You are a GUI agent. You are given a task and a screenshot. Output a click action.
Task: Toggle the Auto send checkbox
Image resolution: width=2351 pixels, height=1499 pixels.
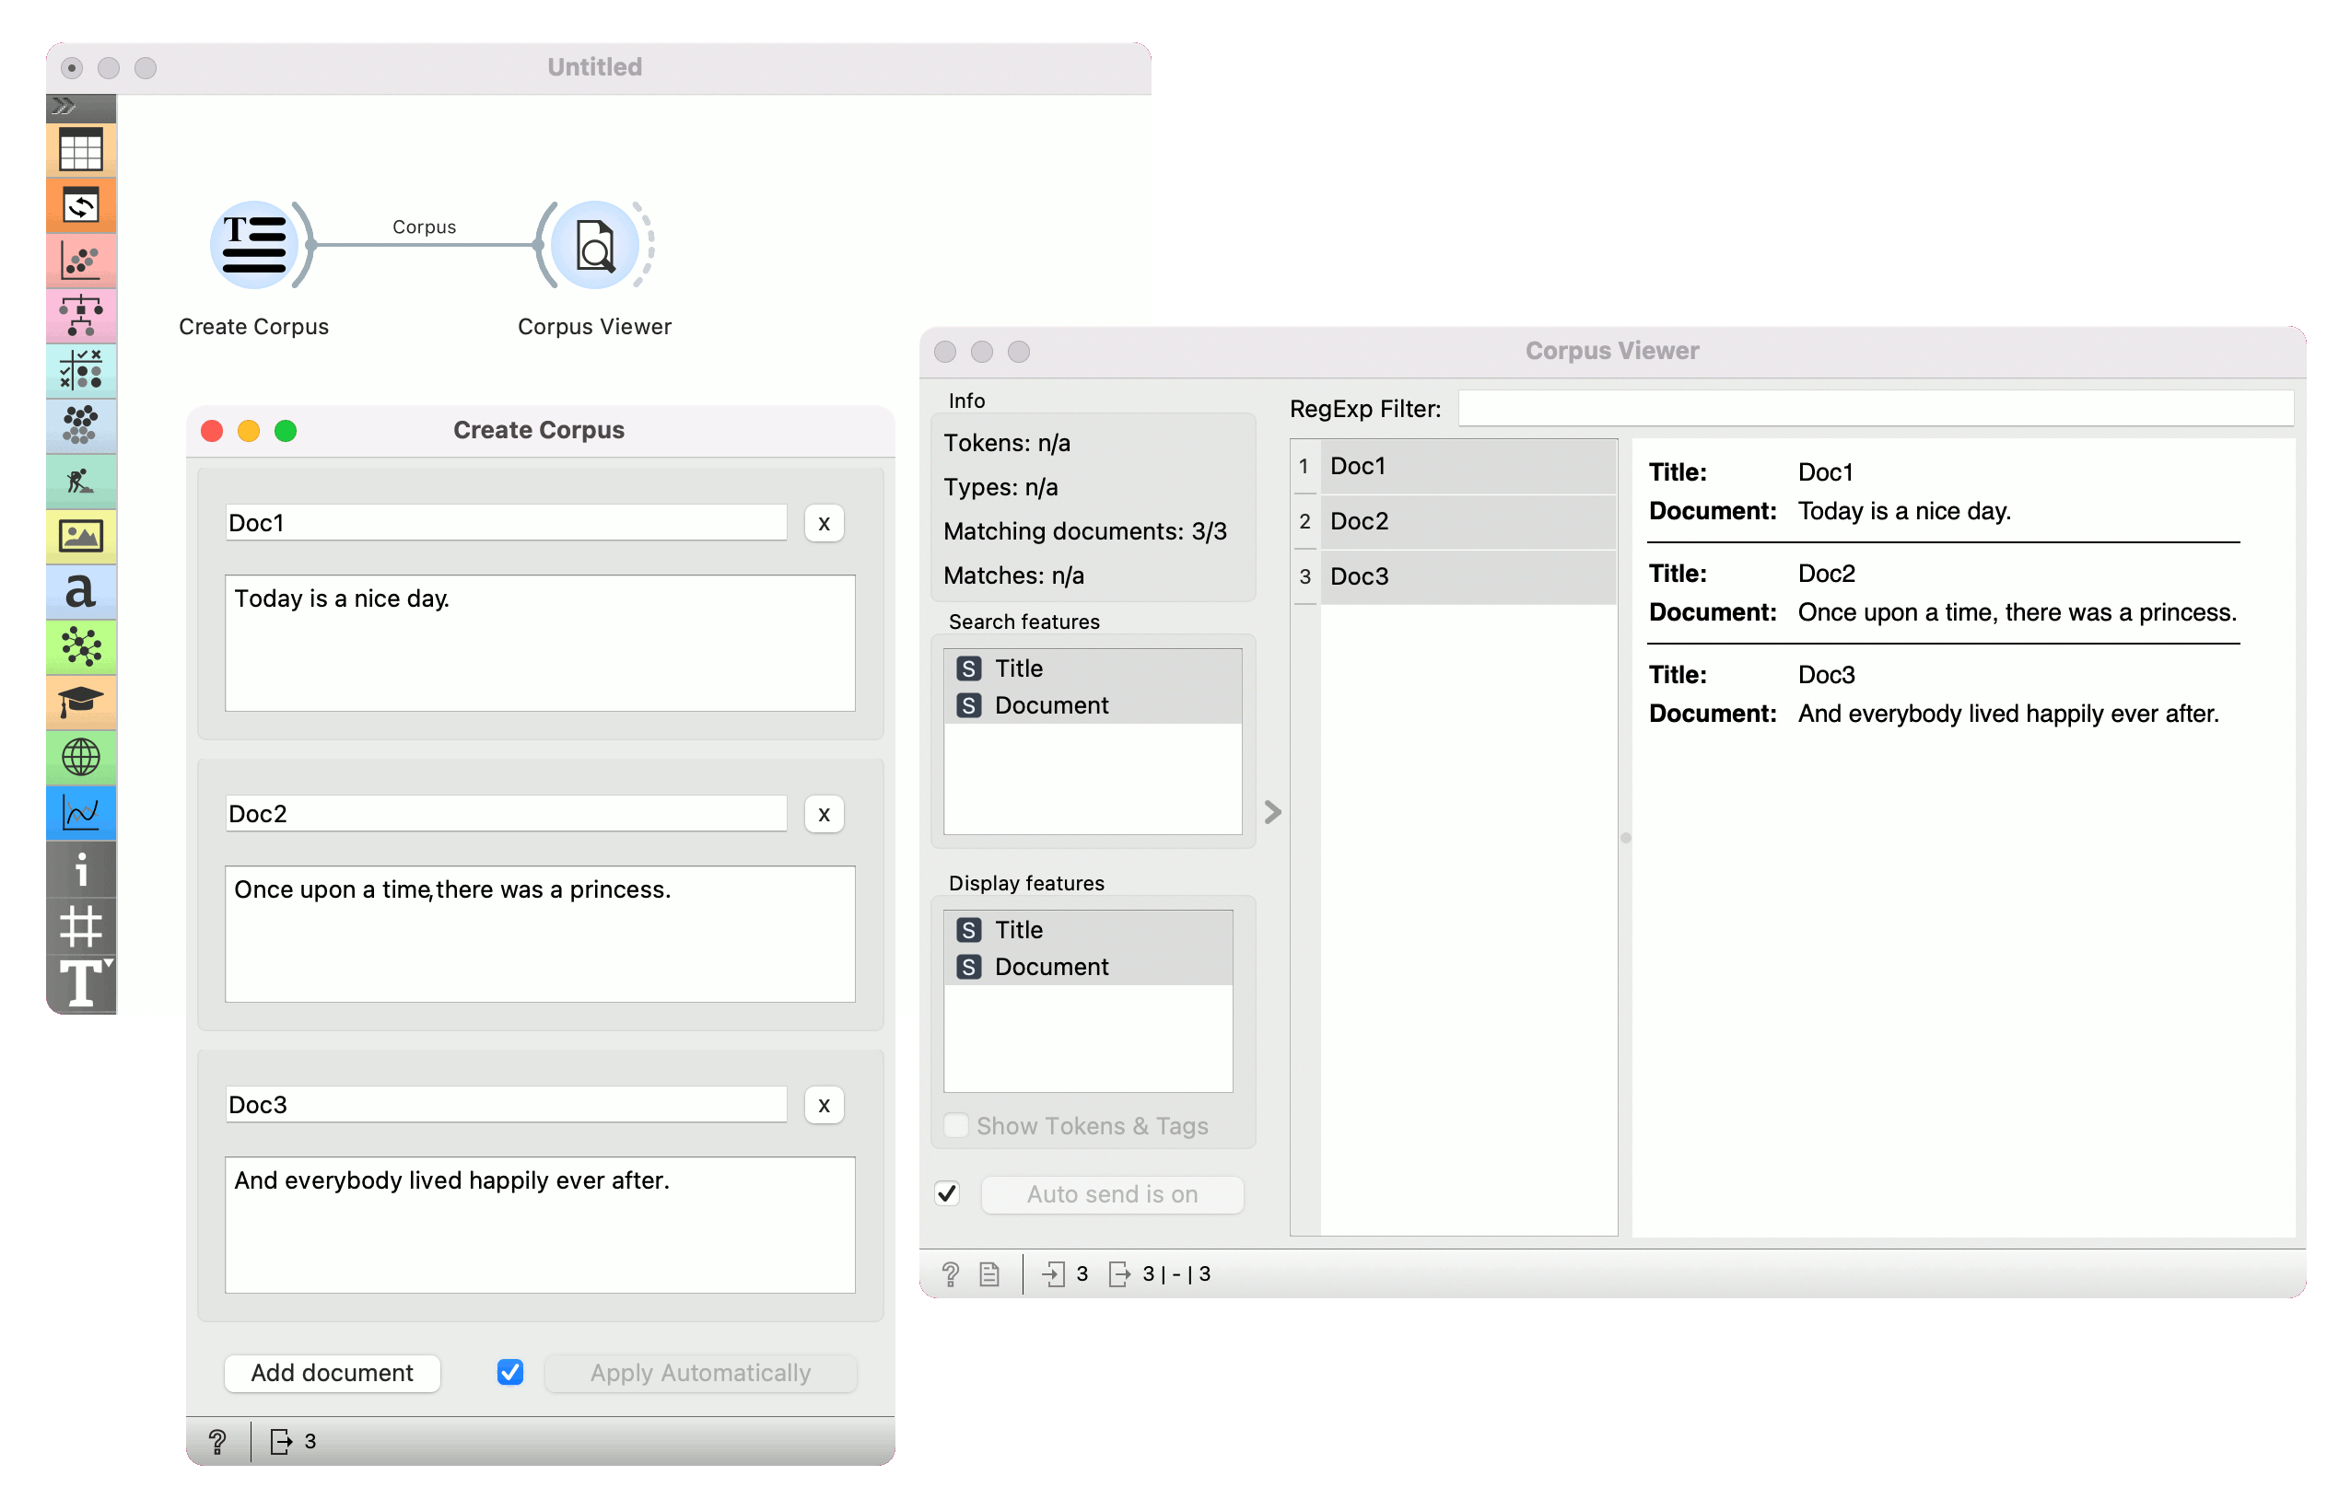pyautogui.click(x=947, y=1193)
